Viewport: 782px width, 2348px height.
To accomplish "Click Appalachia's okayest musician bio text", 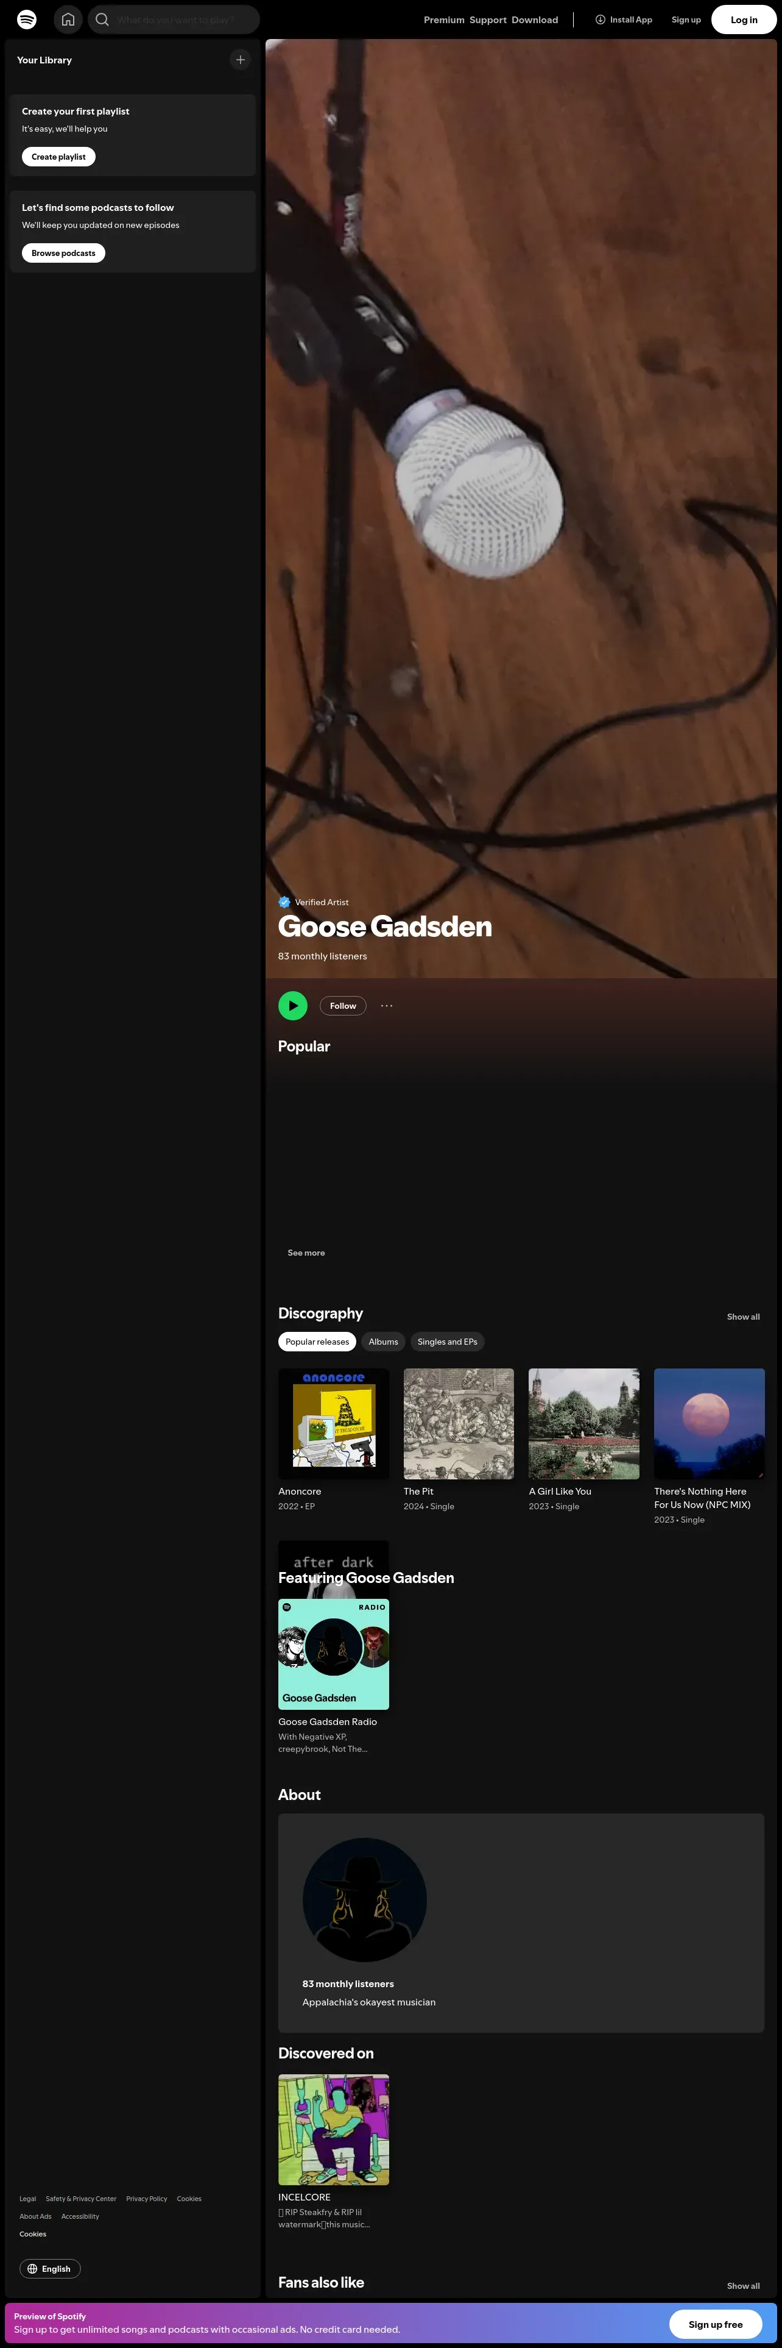I will click(x=368, y=2002).
